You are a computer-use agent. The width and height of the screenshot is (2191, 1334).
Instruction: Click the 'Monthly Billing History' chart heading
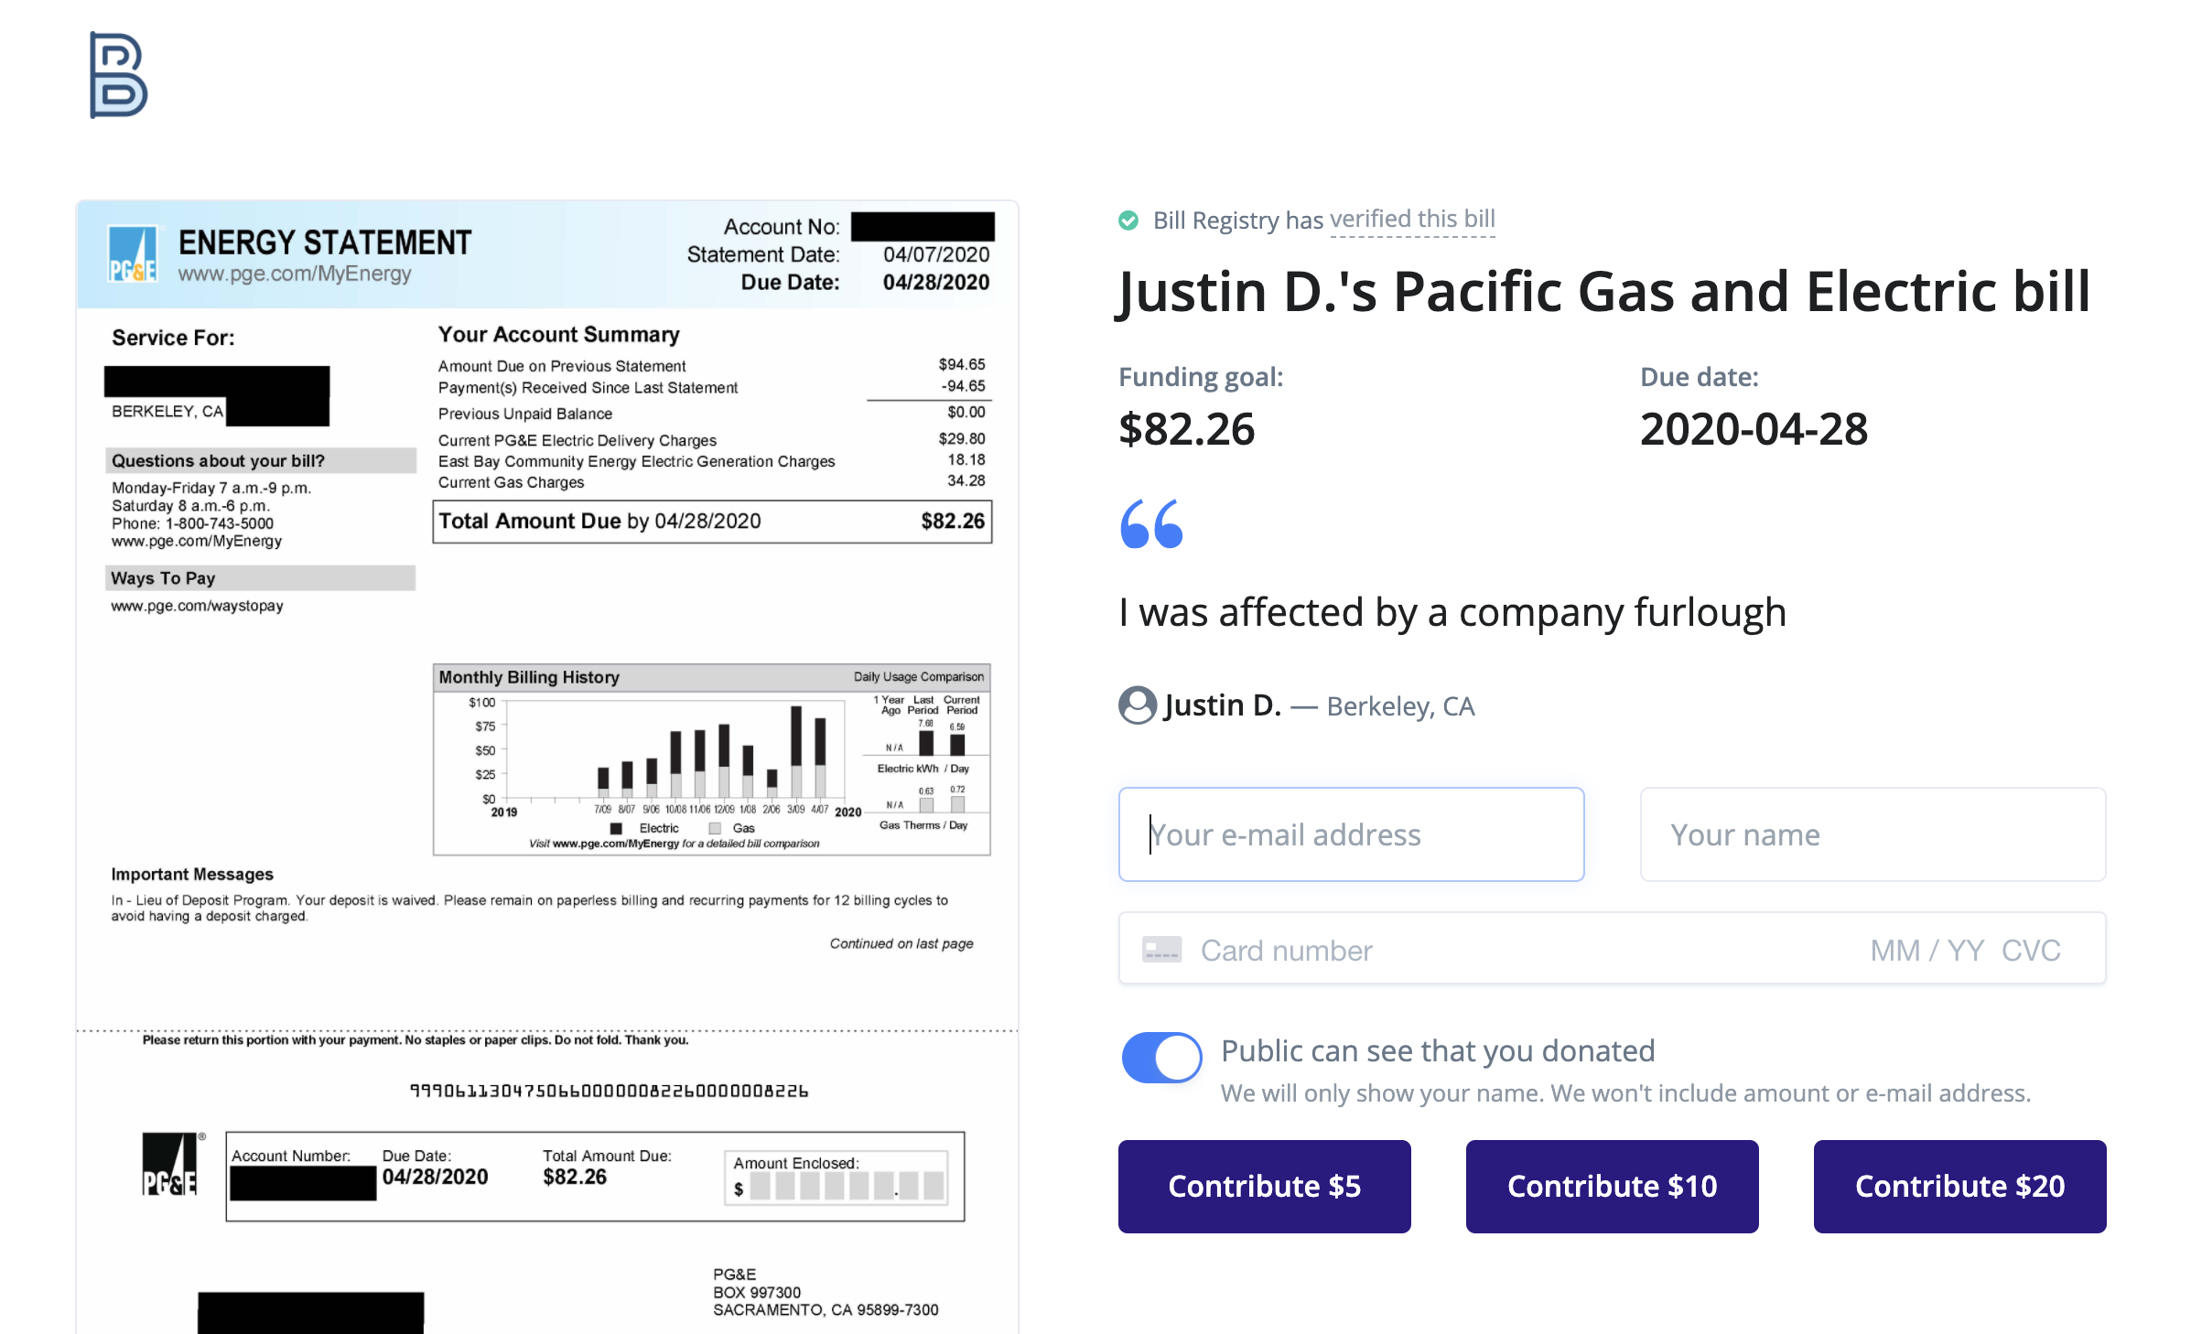tap(529, 677)
